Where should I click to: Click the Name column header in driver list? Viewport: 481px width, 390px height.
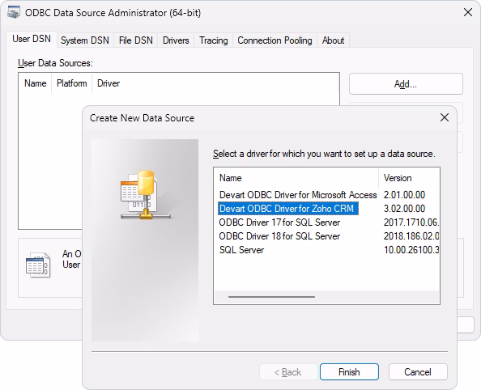coord(296,178)
